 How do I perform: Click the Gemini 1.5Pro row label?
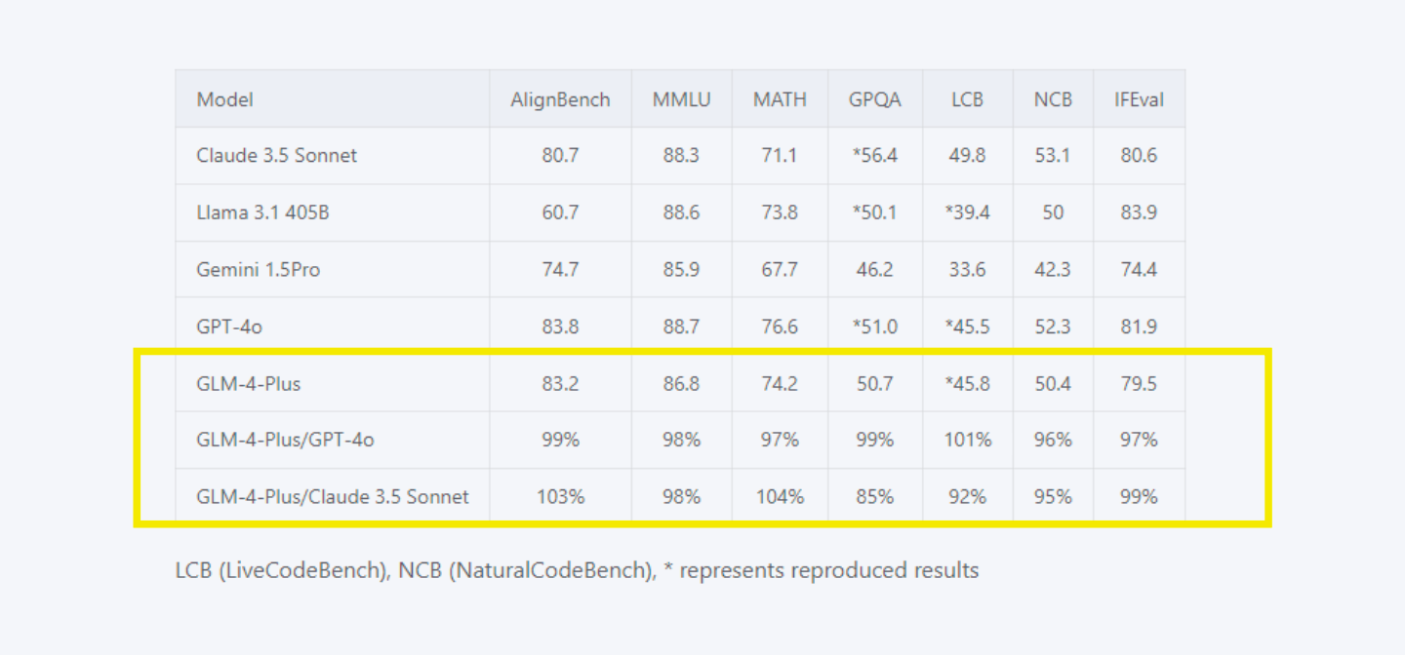[258, 270]
